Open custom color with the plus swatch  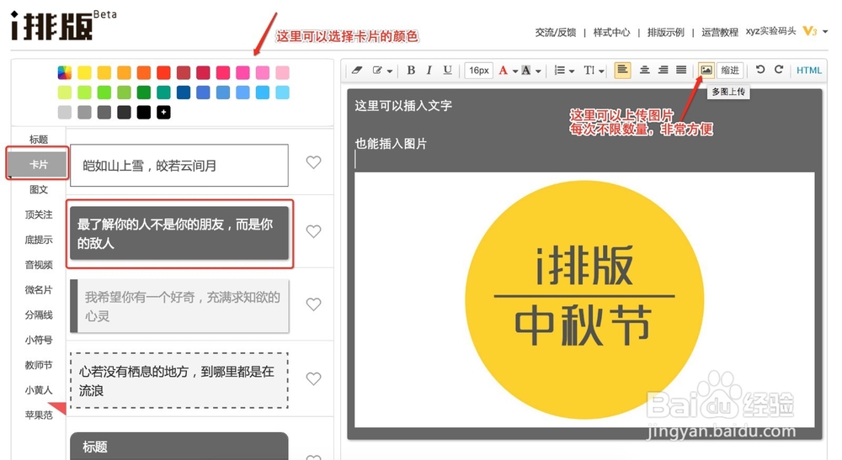tap(164, 112)
